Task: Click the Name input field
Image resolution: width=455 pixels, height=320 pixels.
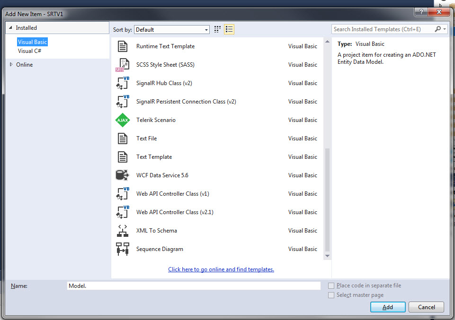Action: (x=194, y=286)
